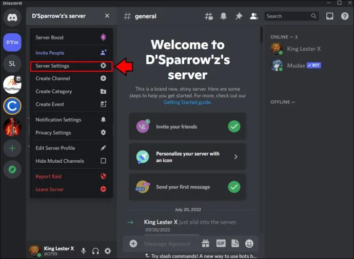The width and height of the screenshot is (354, 259).
Task: Toggle the member list icon
Action: tap(254, 16)
